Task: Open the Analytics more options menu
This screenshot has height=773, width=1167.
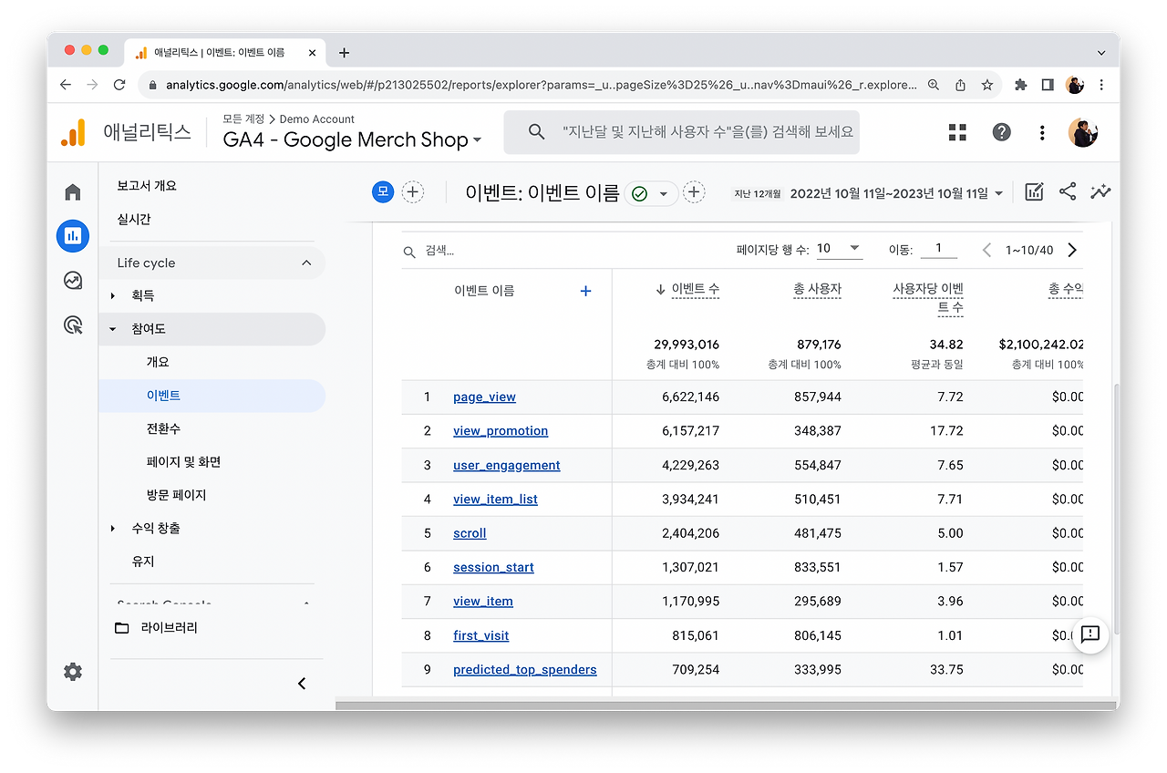Action: point(1042,132)
